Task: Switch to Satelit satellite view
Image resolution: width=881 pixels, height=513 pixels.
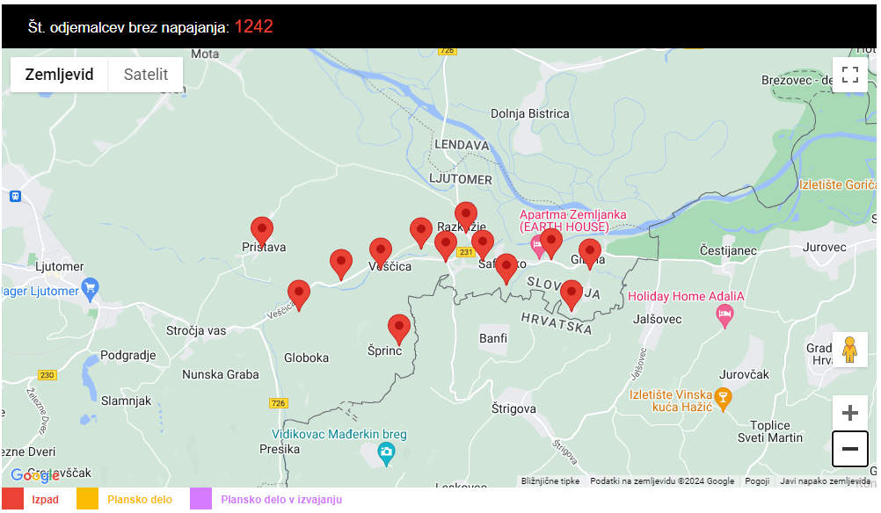Action: coord(146,74)
